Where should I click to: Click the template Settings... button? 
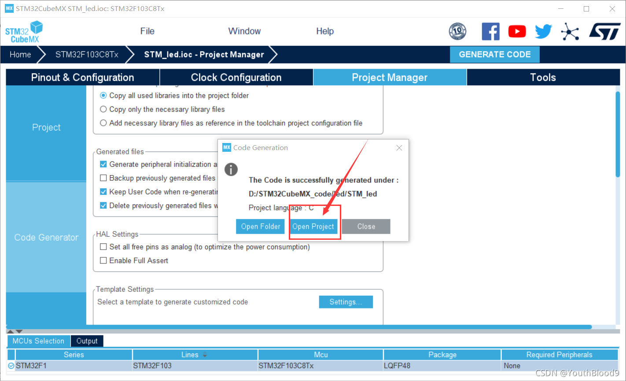pyautogui.click(x=346, y=302)
